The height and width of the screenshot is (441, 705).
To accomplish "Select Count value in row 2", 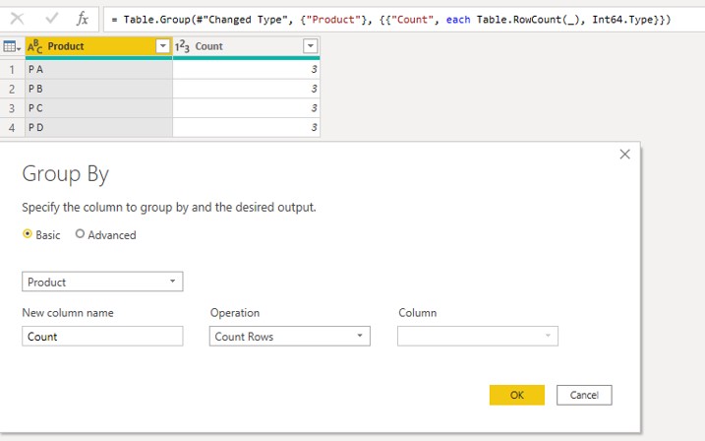I will point(247,89).
